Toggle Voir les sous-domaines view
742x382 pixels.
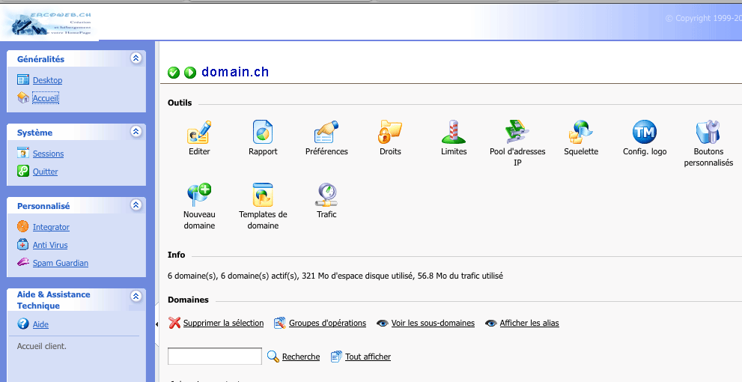click(x=432, y=324)
